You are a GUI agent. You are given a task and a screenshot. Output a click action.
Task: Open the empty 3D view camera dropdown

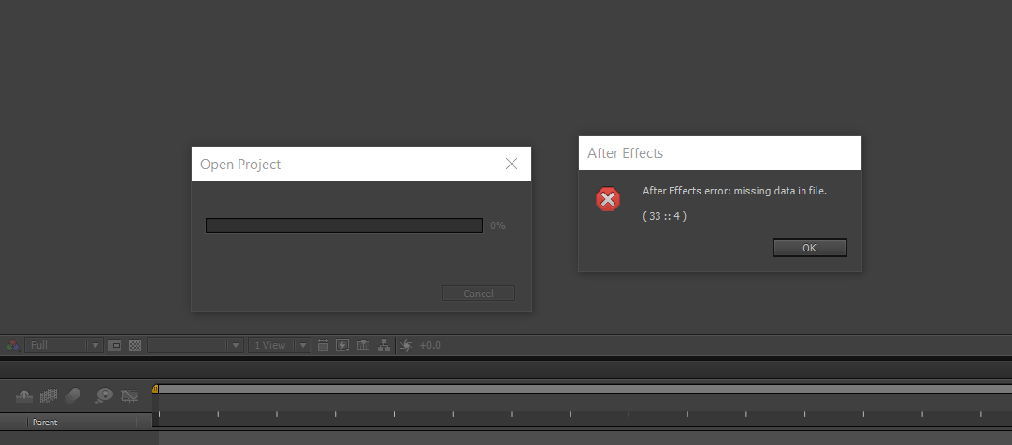[x=195, y=345]
